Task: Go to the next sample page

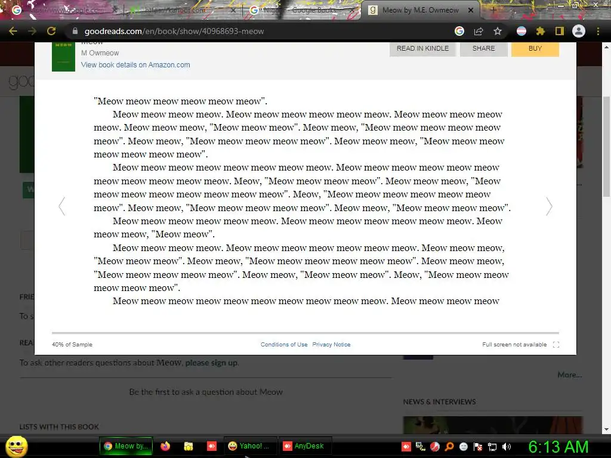Action: pos(549,206)
